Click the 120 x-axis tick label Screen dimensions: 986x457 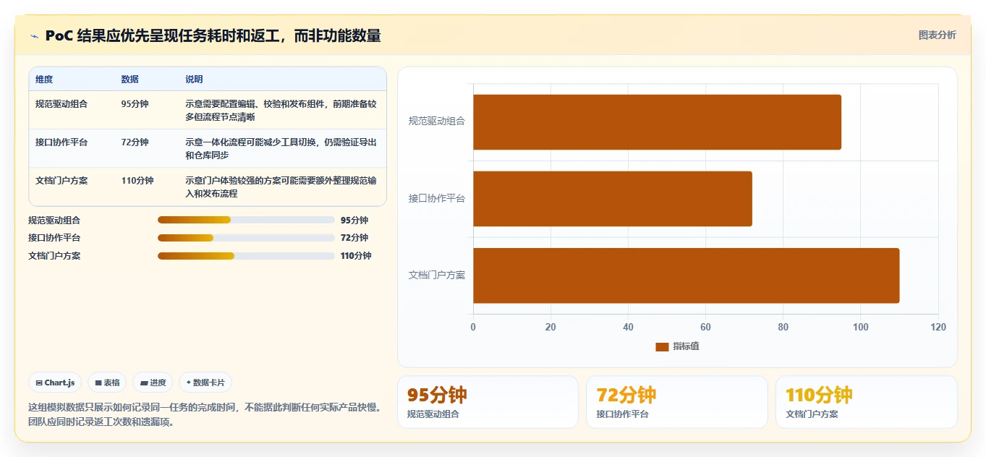coord(938,327)
